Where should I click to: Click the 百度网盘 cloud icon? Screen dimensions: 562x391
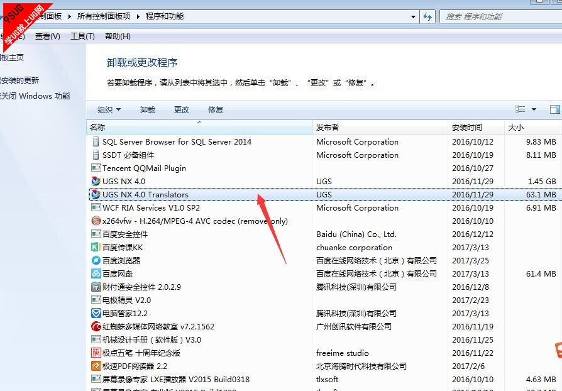tap(96, 273)
